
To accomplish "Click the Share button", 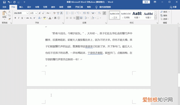I will pyautogui.click(x=173, y=7).
